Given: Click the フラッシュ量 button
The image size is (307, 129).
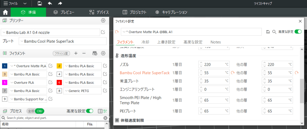Looking at the screenshot, I should [61, 53].
